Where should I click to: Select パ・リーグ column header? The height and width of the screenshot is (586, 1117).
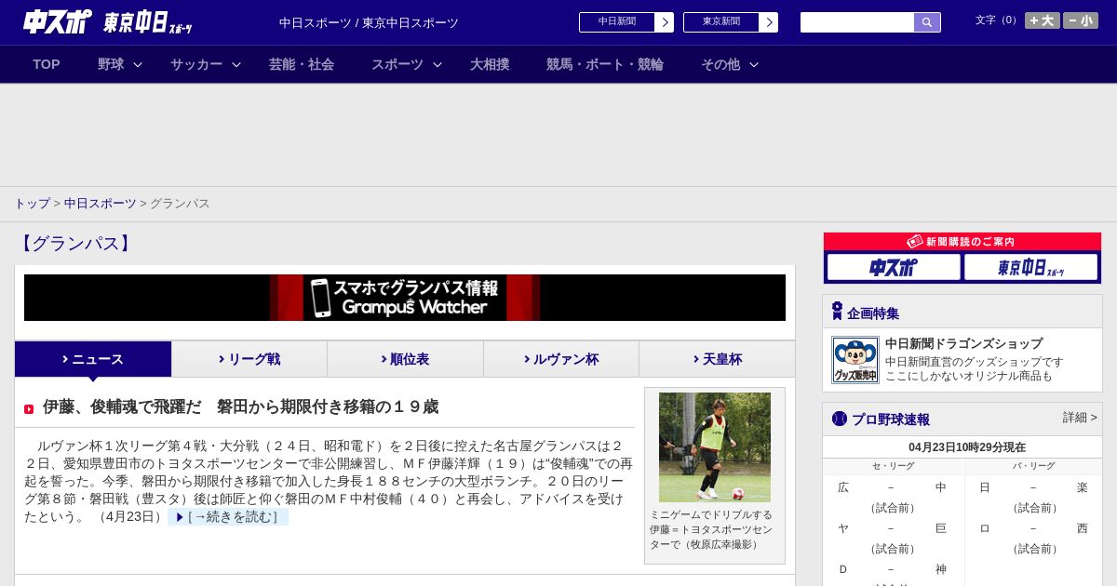click(1033, 466)
